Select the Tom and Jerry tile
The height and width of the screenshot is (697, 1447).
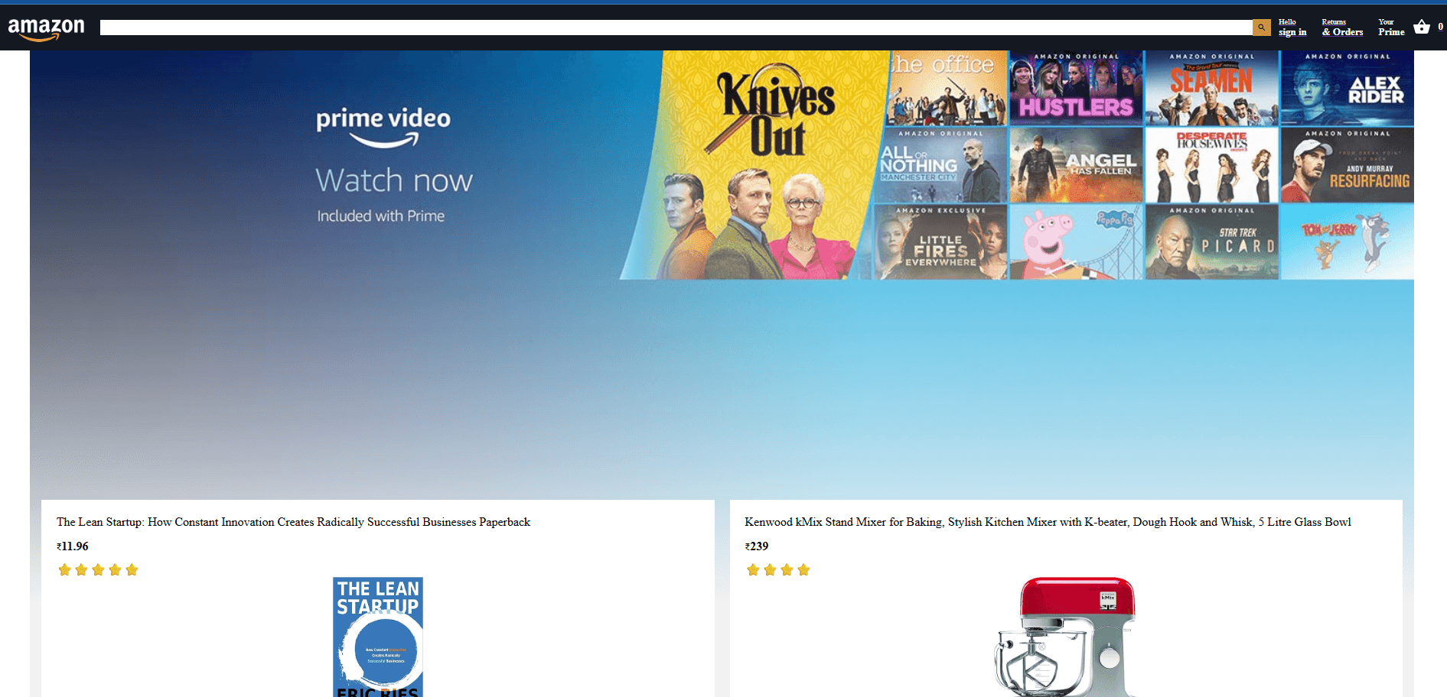pos(1348,242)
